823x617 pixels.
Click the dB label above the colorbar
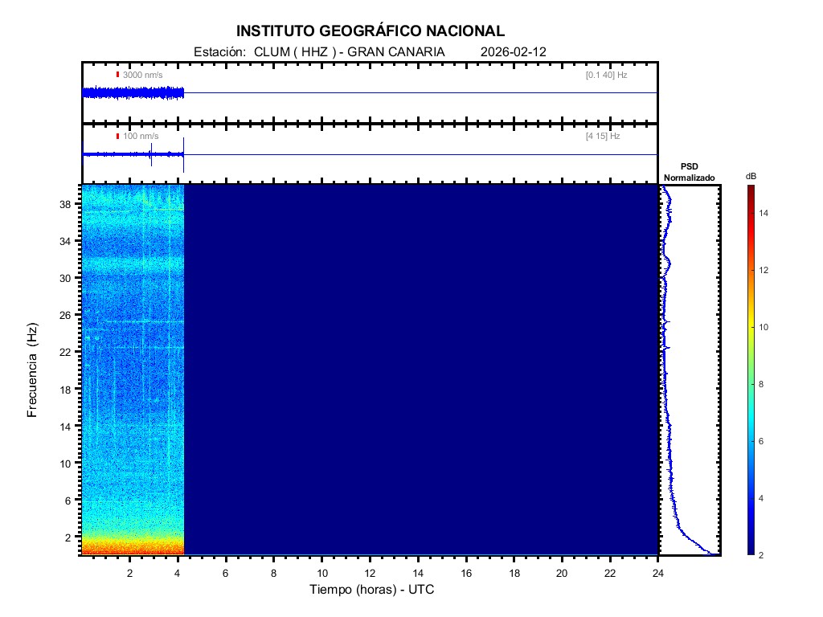pyautogui.click(x=751, y=176)
